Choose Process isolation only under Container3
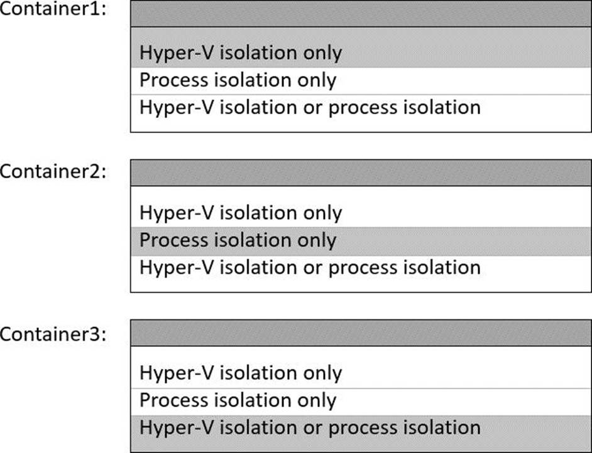This screenshot has width=592, height=453. [361, 401]
